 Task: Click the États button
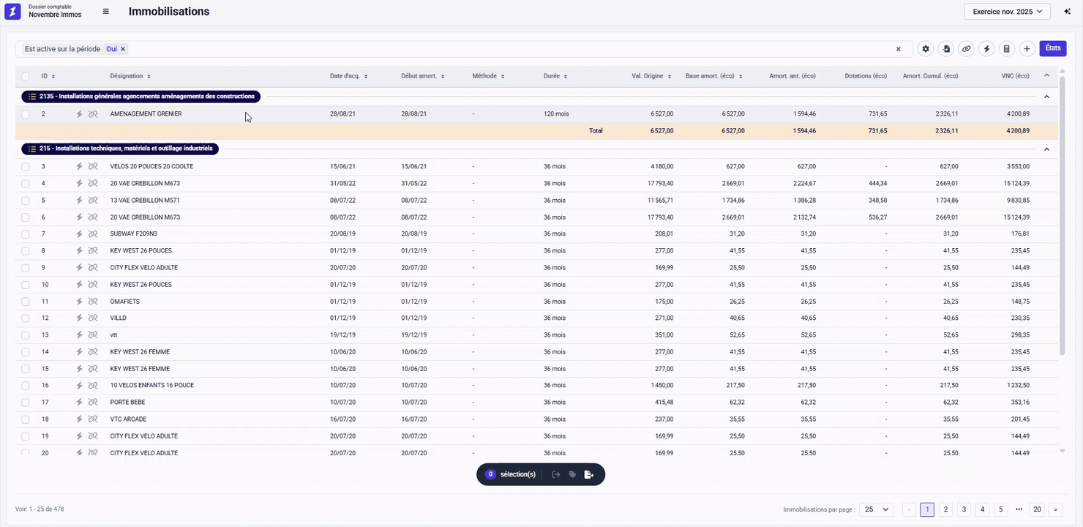(1052, 48)
